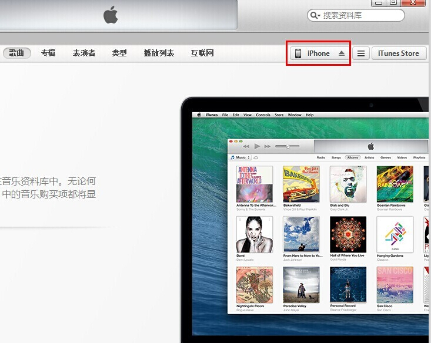Viewport: 431px width, 343px height.
Task: Click the From Here to Now album cover
Action: 301,234
